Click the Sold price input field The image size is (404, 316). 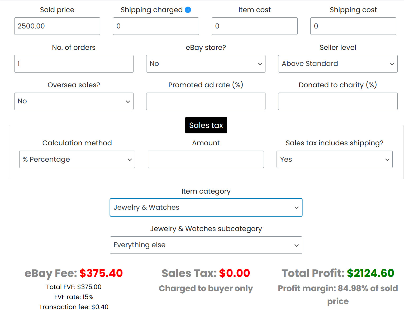click(57, 26)
